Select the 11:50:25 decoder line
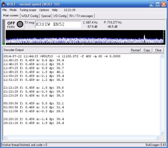Image resolution: width=168 pixels, height=148 pixels. (34, 76)
